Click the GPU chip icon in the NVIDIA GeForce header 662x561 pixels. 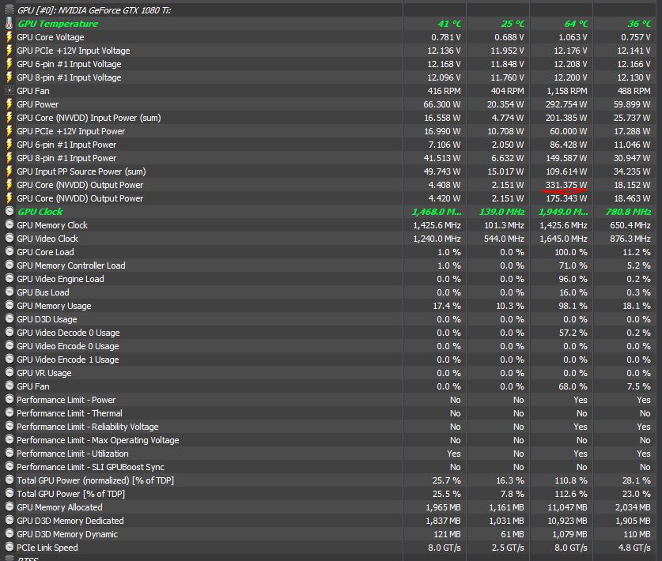click(x=9, y=9)
